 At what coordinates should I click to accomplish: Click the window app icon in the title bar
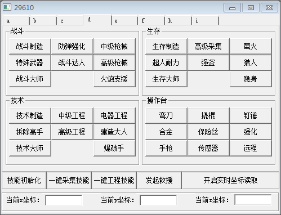point(7,7)
